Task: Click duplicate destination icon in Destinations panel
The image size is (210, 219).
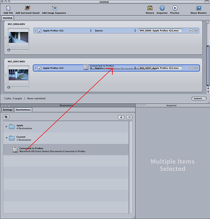Action: point(6,117)
